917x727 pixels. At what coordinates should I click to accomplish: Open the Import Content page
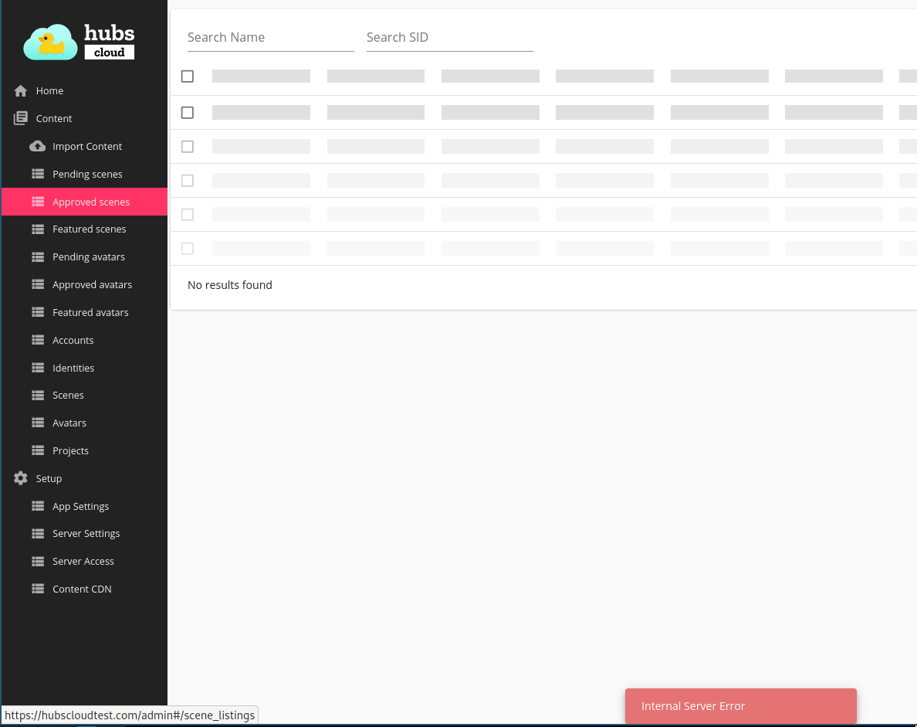(x=84, y=146)
